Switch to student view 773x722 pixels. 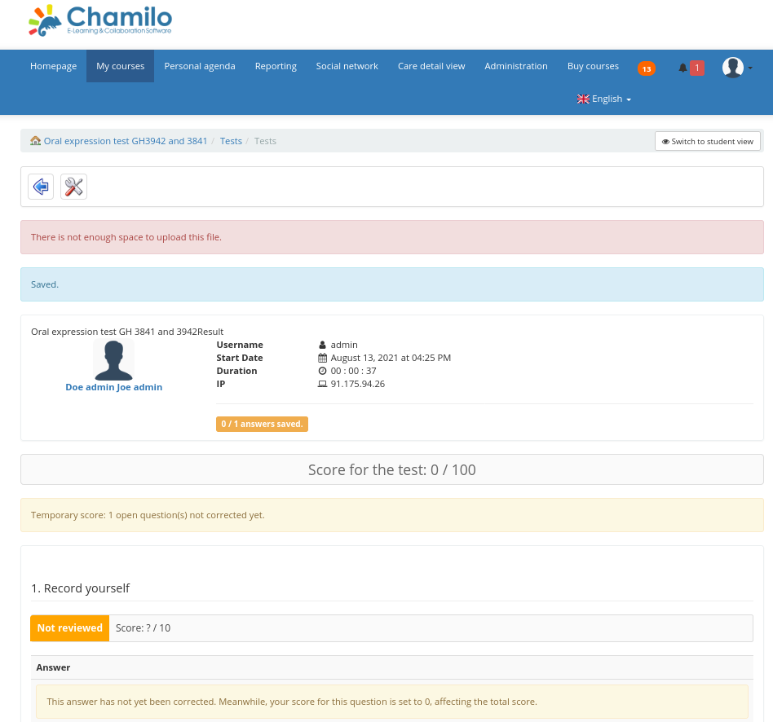coord(707,140)
